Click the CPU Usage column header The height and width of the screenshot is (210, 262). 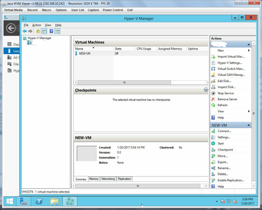pos(146,49)
